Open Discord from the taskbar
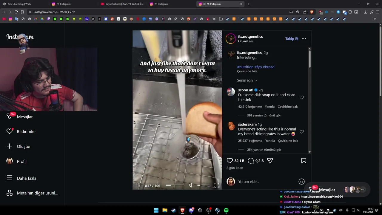The image size is (382, 215). point(191,210)
